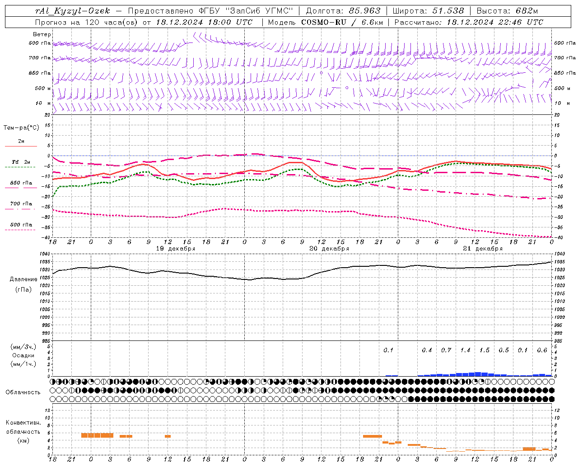The height and width of the screenshot is (463, 578).
Task: Click the Тем-ра(°C) temperature panel label
Action: [x=21, y=128]
